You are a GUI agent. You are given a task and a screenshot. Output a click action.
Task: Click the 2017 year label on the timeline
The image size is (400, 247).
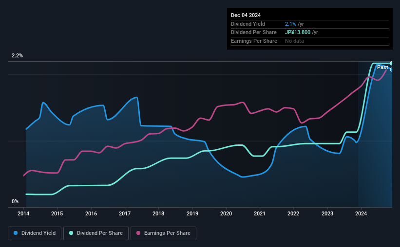[125, 213]
